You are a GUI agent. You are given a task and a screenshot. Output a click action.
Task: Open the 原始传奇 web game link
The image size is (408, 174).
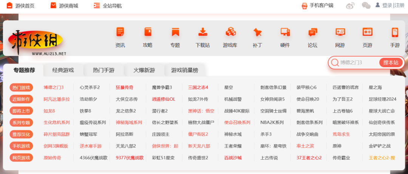point(52,158)
